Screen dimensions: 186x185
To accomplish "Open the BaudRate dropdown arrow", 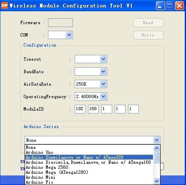I will (103, 72).
